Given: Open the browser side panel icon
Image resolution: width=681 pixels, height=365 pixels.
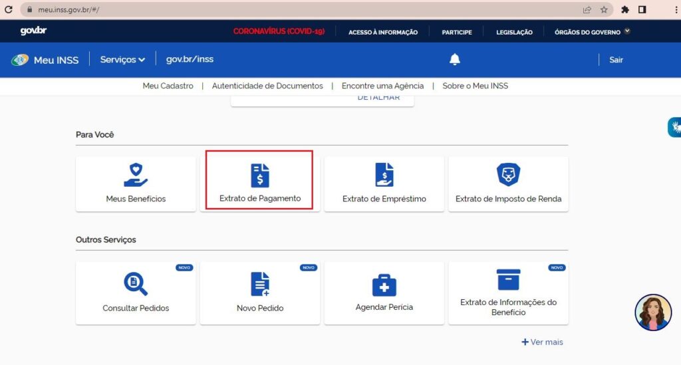Looking at the screenshot, I should click(x=642, y=9).
